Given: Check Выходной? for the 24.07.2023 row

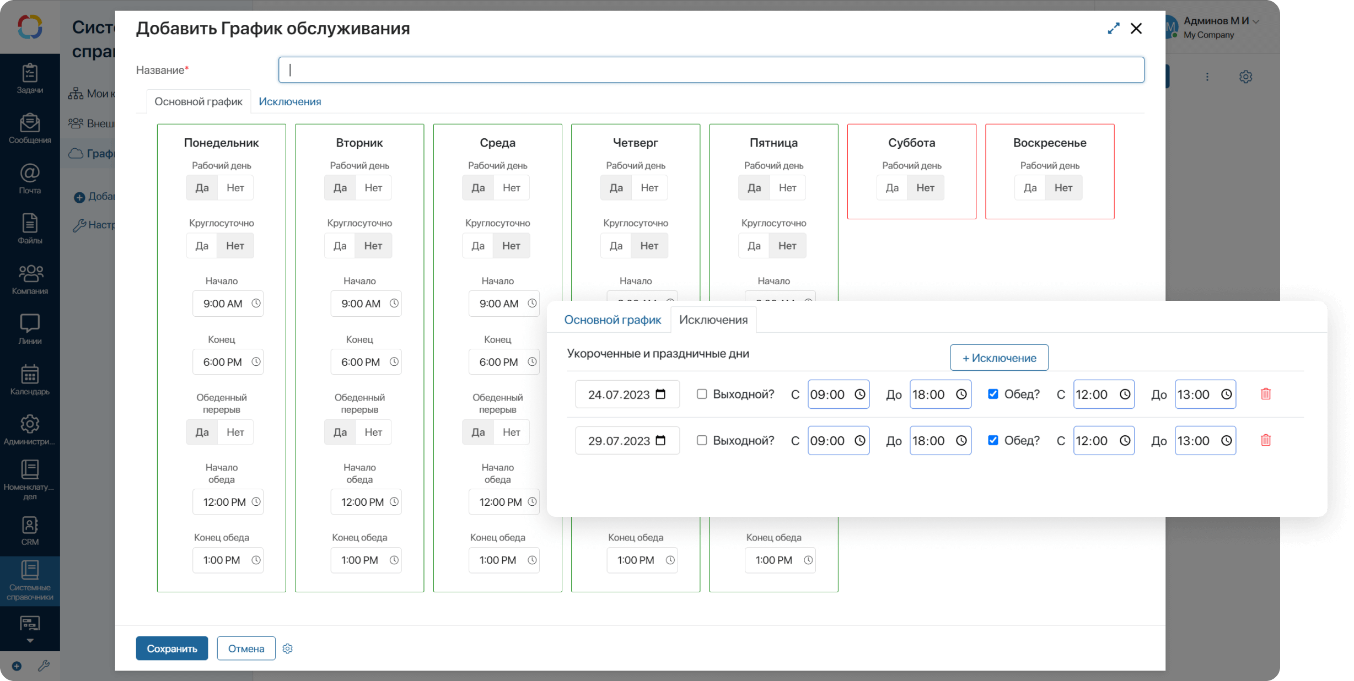Looking at the screenshot, I should click(702, 394).
